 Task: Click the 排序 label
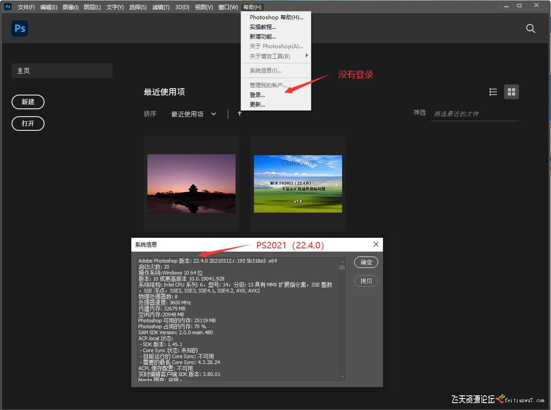(x=150, y=114)
